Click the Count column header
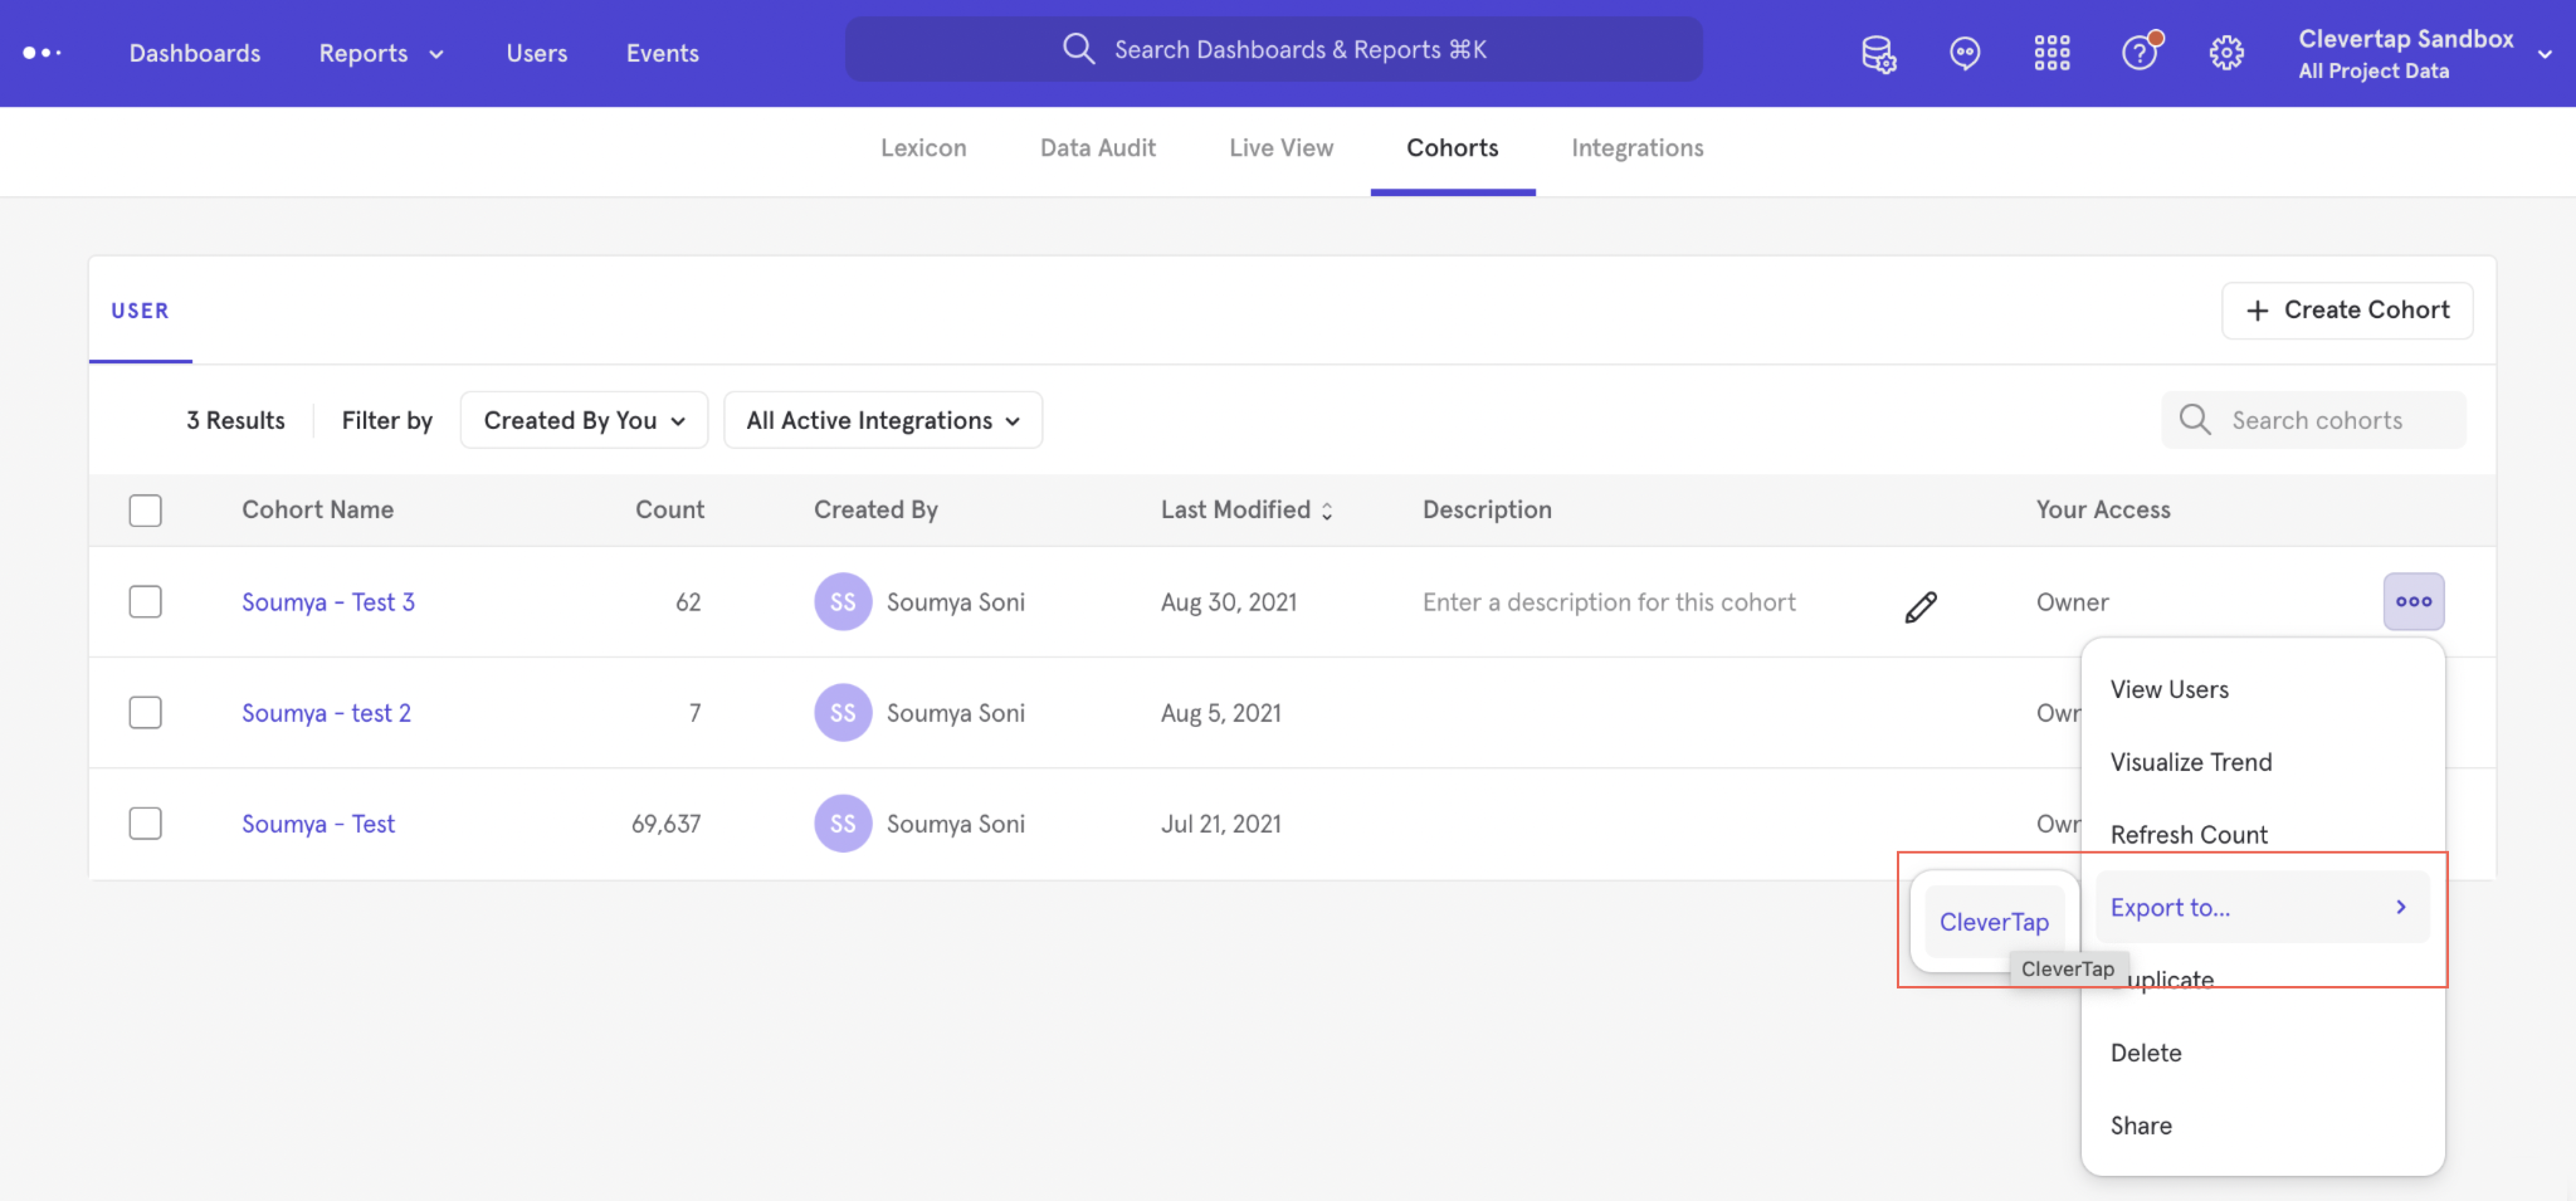 click(669, 509)
